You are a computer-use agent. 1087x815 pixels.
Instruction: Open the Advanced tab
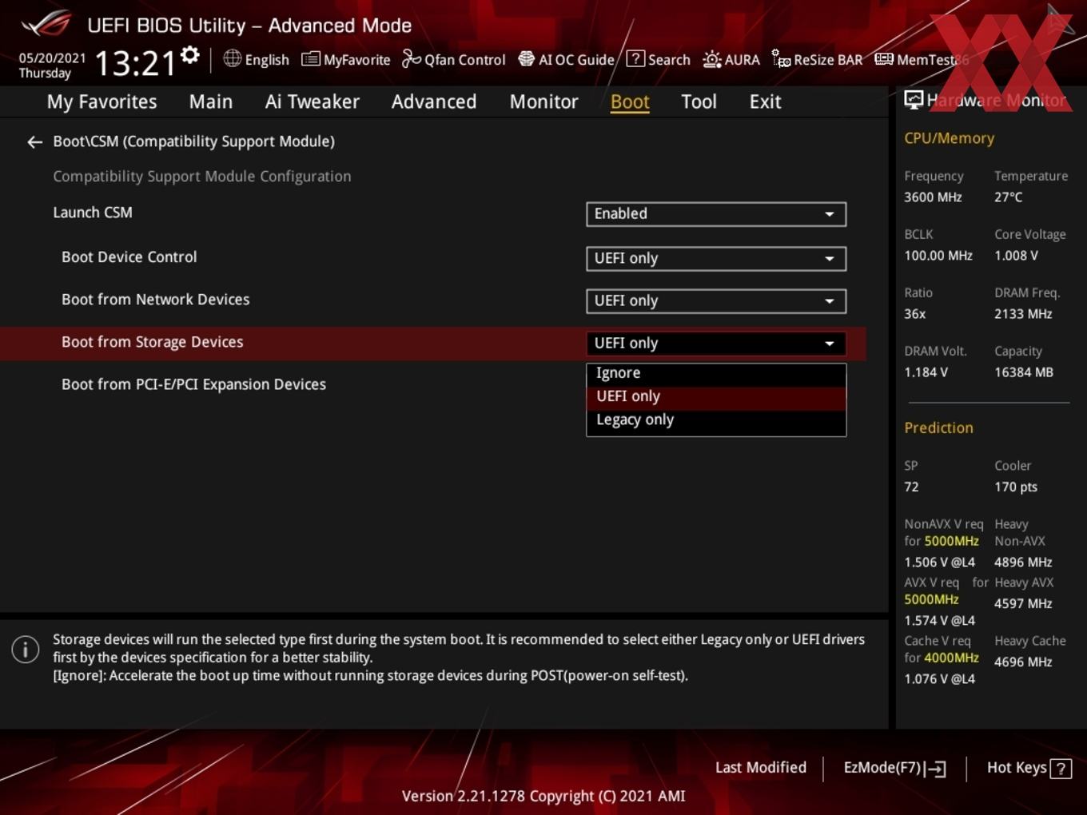tap(434, 101)
